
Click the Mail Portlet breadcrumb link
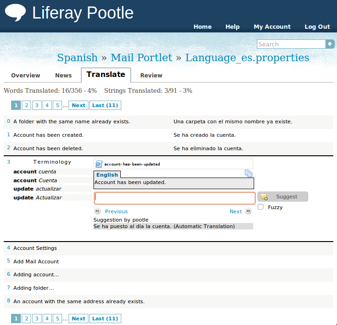point(141,58)
